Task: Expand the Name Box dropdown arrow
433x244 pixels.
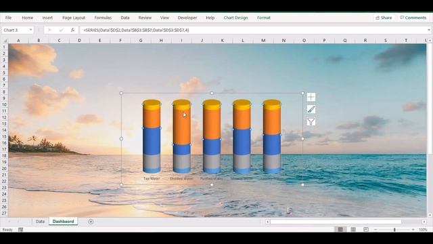Action: click(x=30, y=30)
